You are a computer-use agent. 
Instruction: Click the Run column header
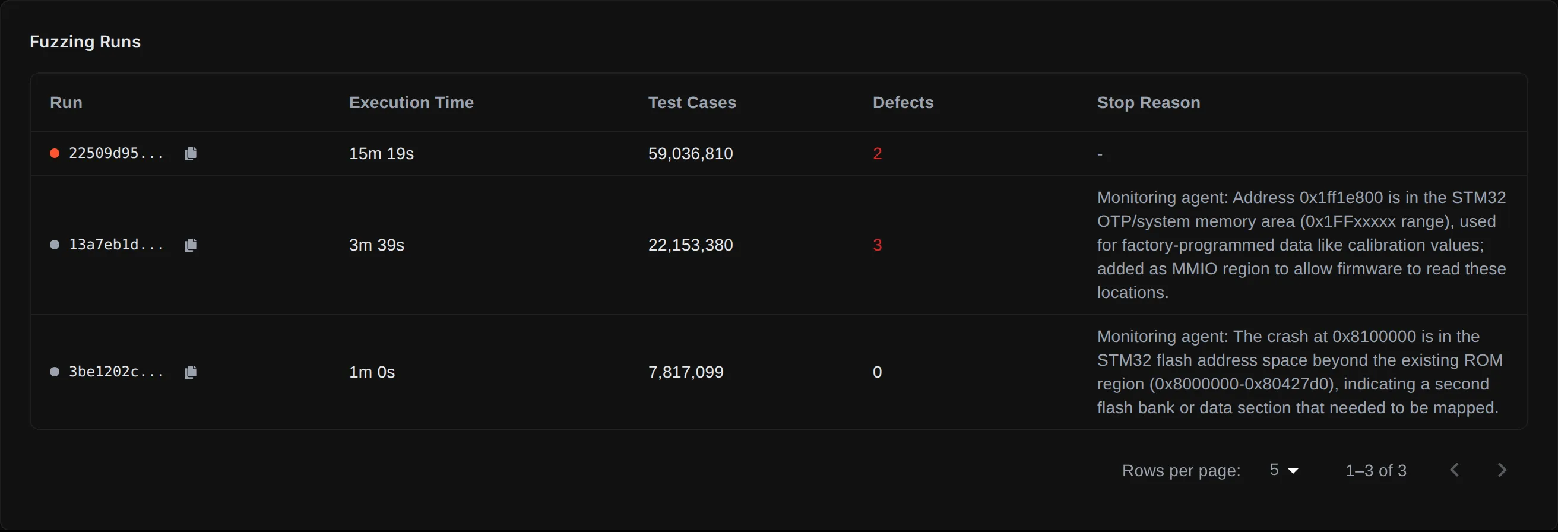point(65,102)
